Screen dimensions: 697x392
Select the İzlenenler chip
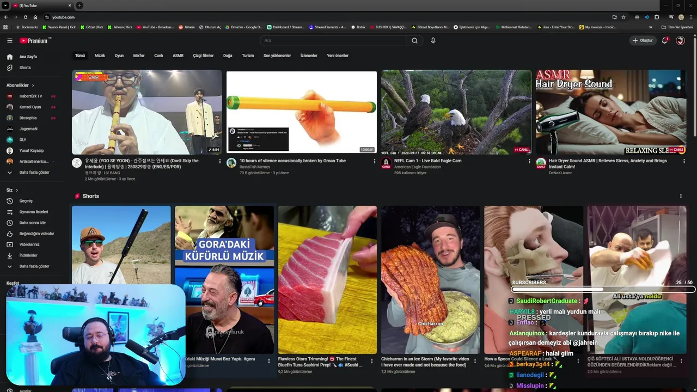point(309,56)
